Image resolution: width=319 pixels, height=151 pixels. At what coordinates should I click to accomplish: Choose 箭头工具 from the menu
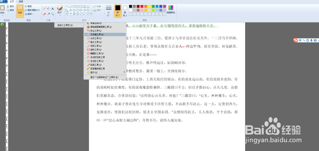(105, 42)
